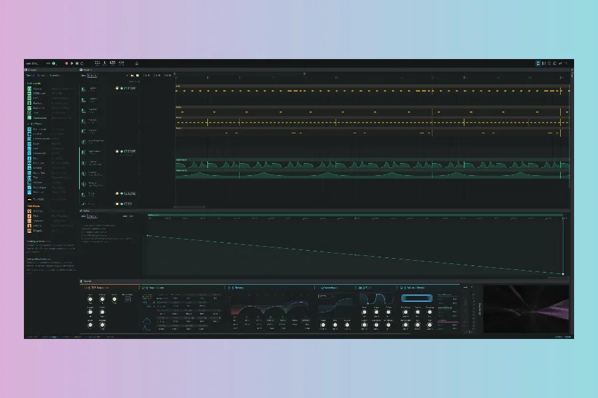Open the project name dropdown at top left
This screenshot has width=598, height=398.
(34, 63)
